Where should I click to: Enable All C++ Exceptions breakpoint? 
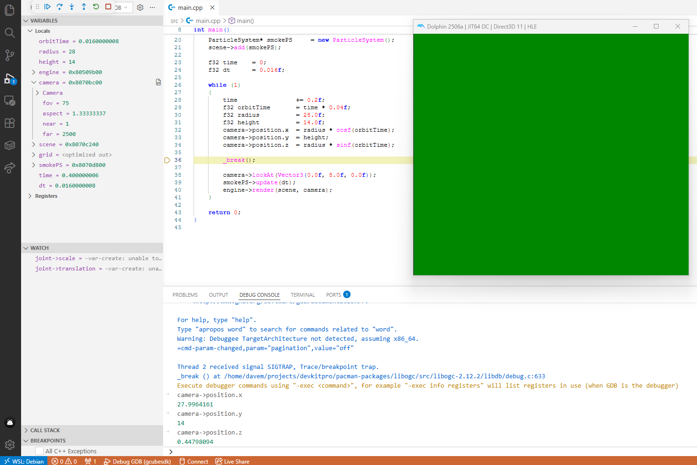(x=39, y=451)
